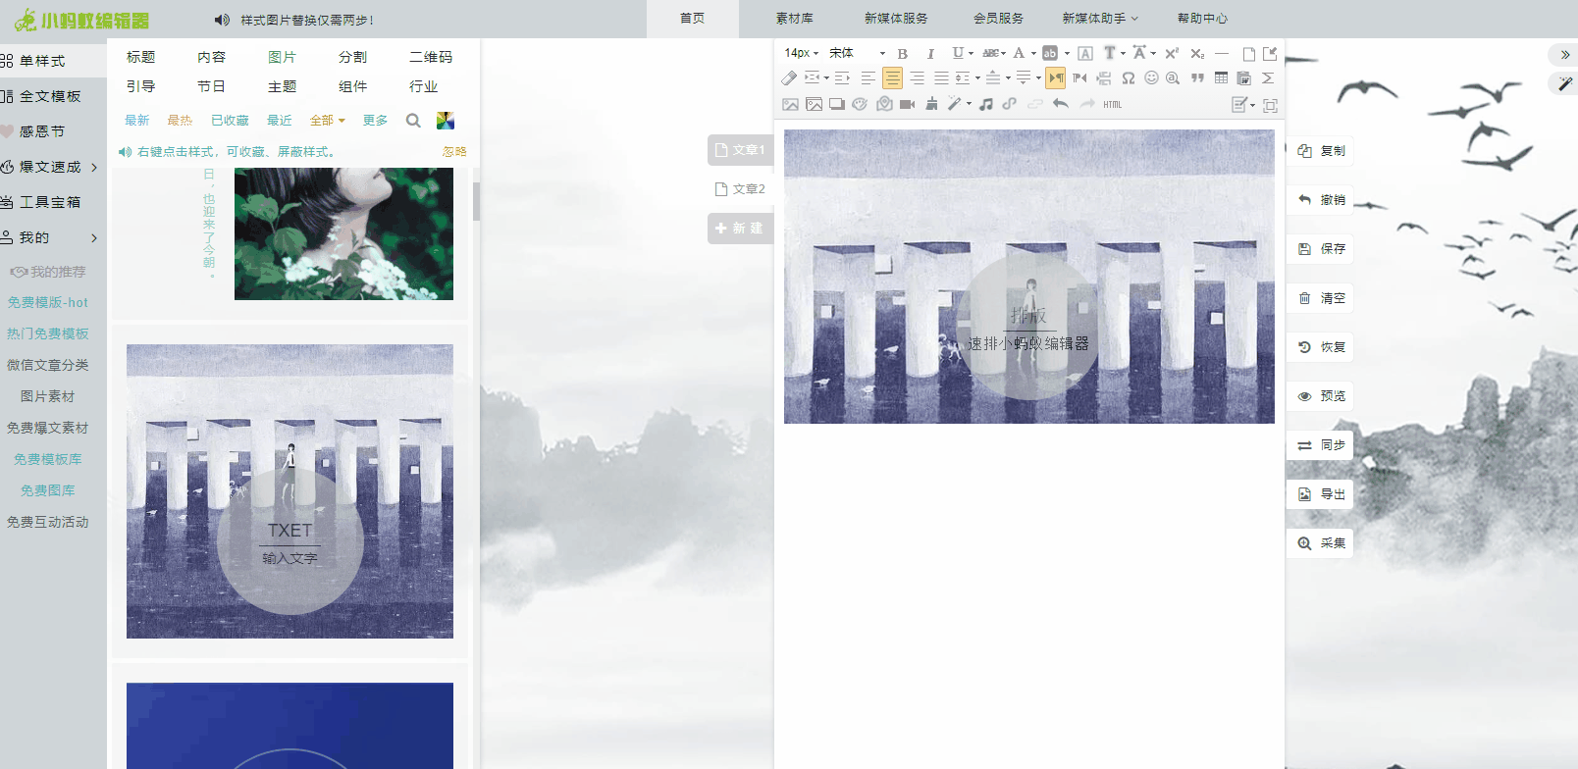Expand 全部 filter dropdown
This screenshot has height=769, width=1578.
pyautogui.click(x=328, y=121)
